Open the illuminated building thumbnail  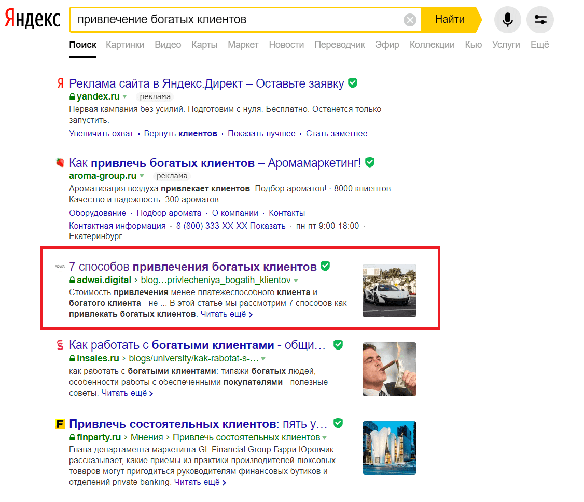click(389, 448)
